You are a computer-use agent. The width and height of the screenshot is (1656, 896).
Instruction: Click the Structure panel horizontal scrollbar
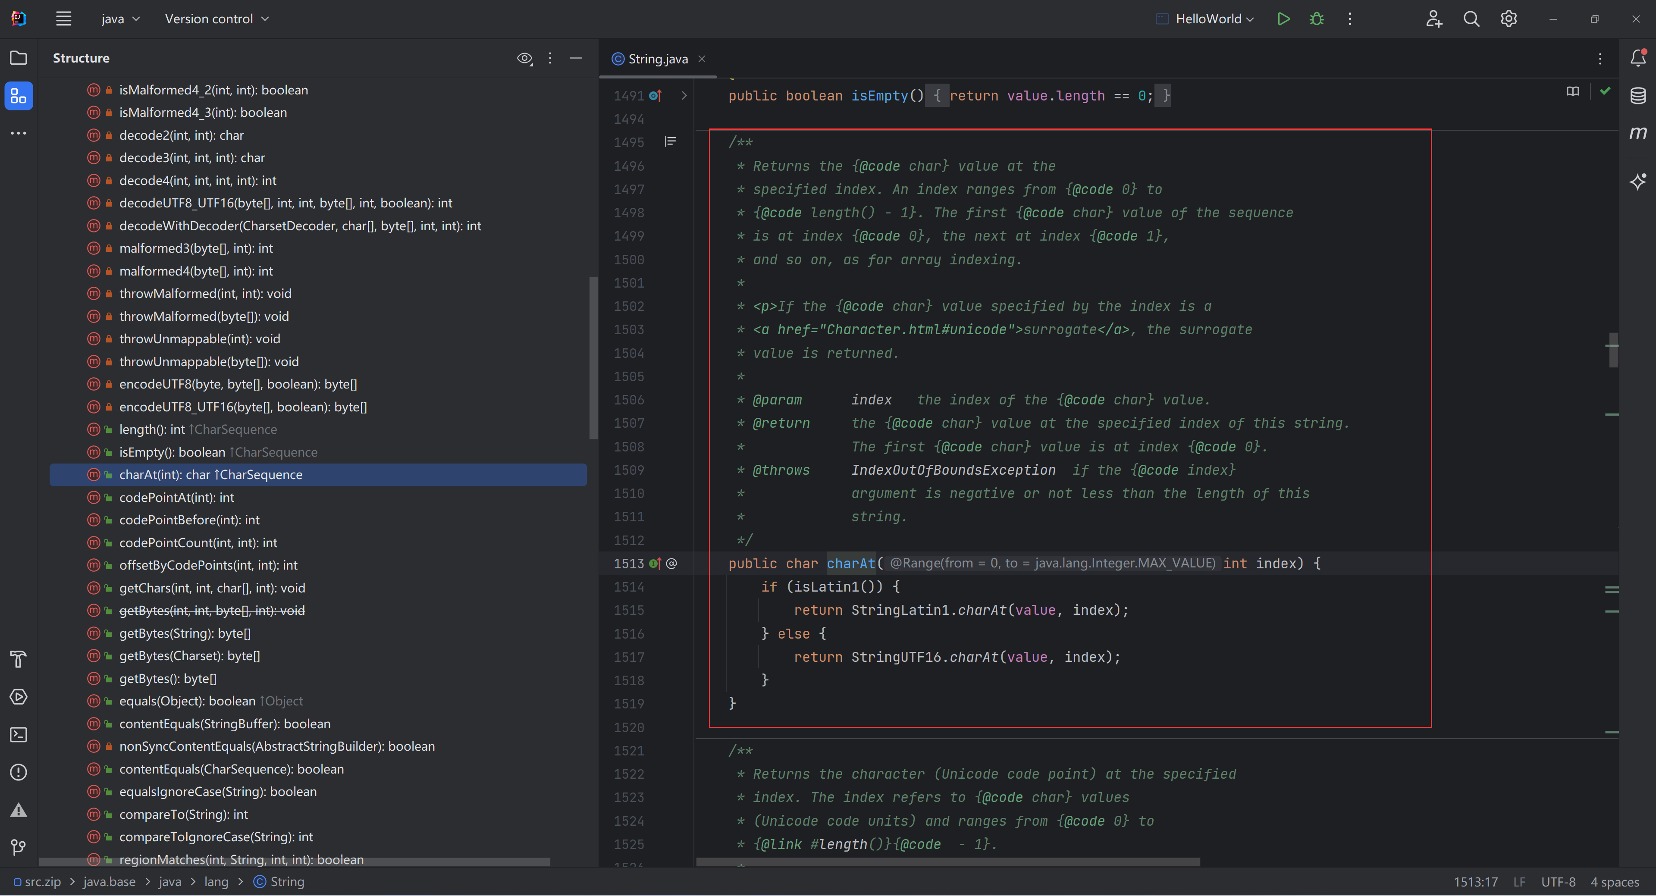point(295,862)
